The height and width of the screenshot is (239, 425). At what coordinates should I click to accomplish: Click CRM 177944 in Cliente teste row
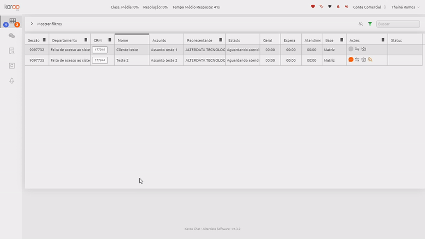click(x=100, y=49)
